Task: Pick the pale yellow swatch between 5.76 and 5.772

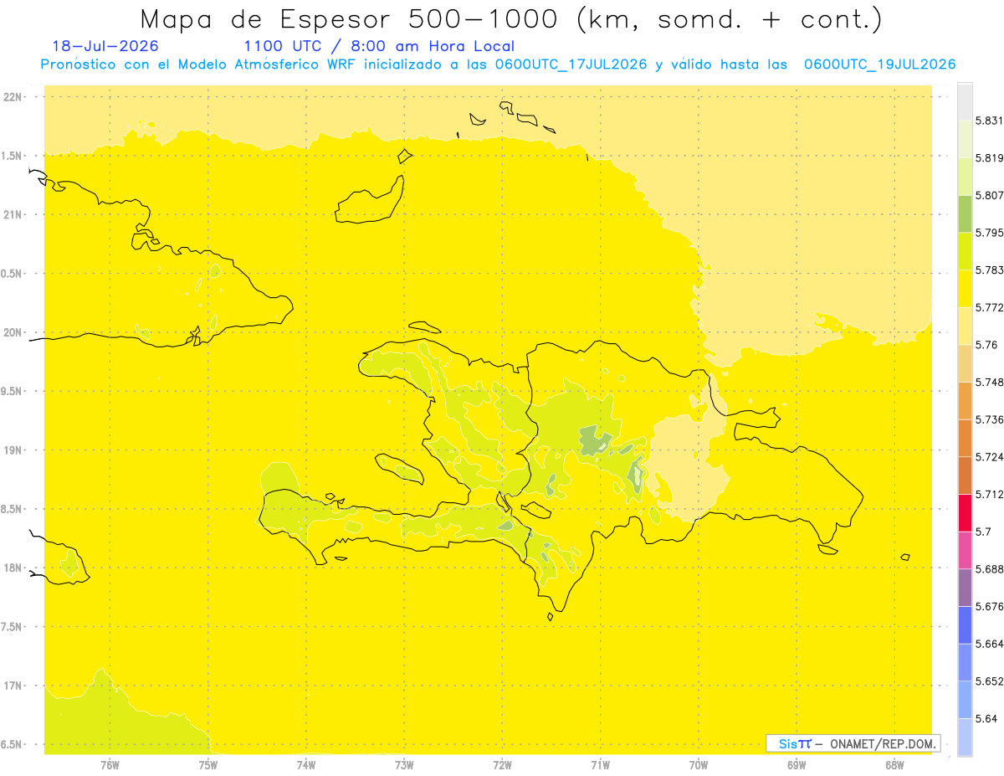Action: coord(965,326)
